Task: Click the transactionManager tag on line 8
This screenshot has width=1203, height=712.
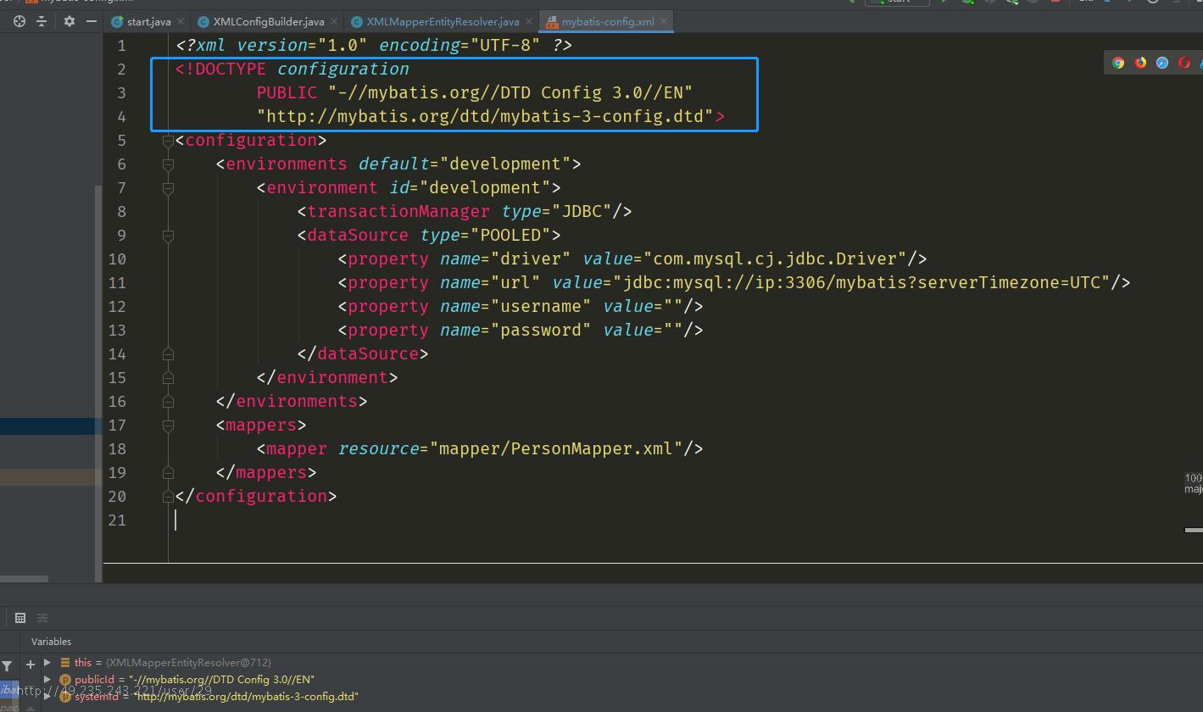Action: pyautogui.click(x=398, y=211)
